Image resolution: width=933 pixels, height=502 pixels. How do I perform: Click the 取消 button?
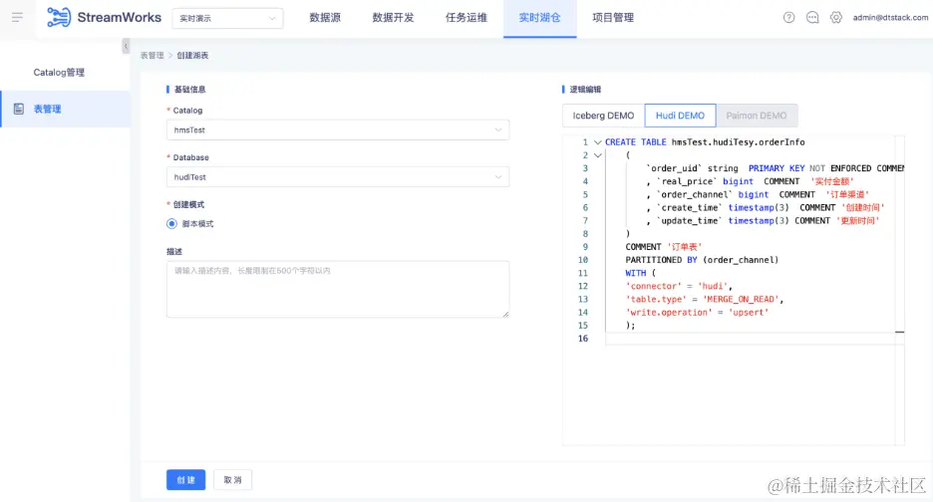[232, 480]
